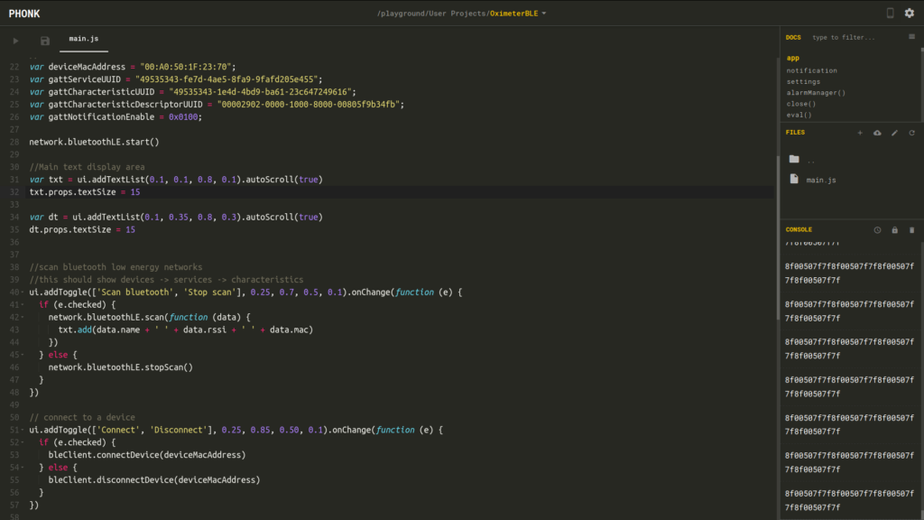Open main.js in the FILES list
924x520 pixels.
tap(821, 181)
